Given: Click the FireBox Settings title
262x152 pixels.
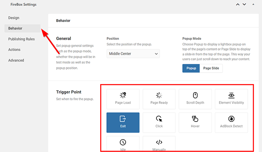Looking at the screenshot, I should 24,5.
